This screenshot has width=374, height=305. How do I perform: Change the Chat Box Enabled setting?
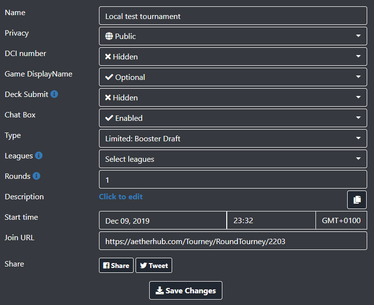click(x=233, y=118)
